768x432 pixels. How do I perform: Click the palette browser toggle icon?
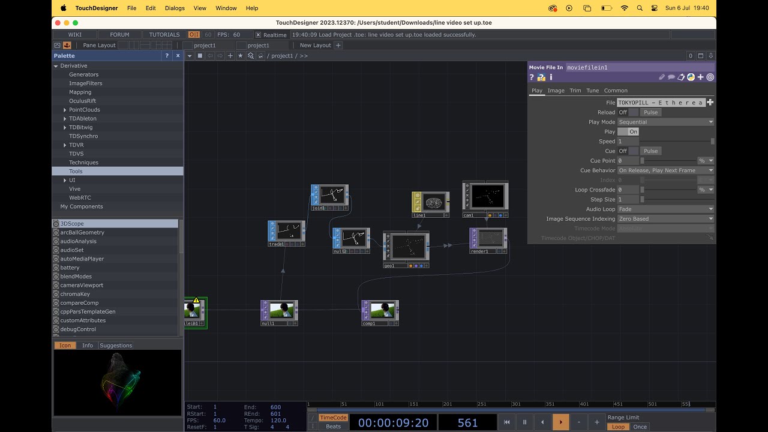point(67,45)
